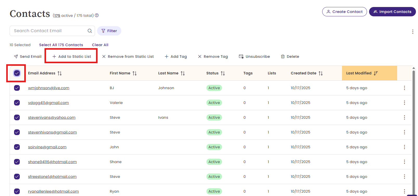418x196 pixels.
Task: Uncheck the ryanallenlee@hotmail.com row checkbox
Action: [17, 191]
